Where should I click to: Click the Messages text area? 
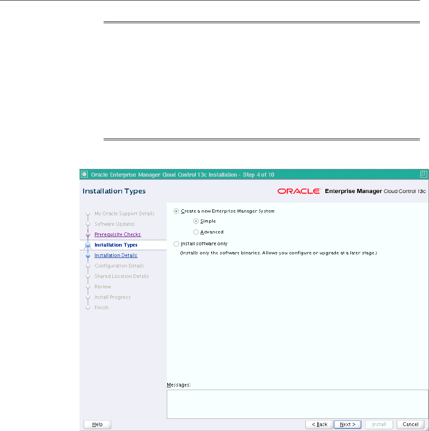coord(297,404)
